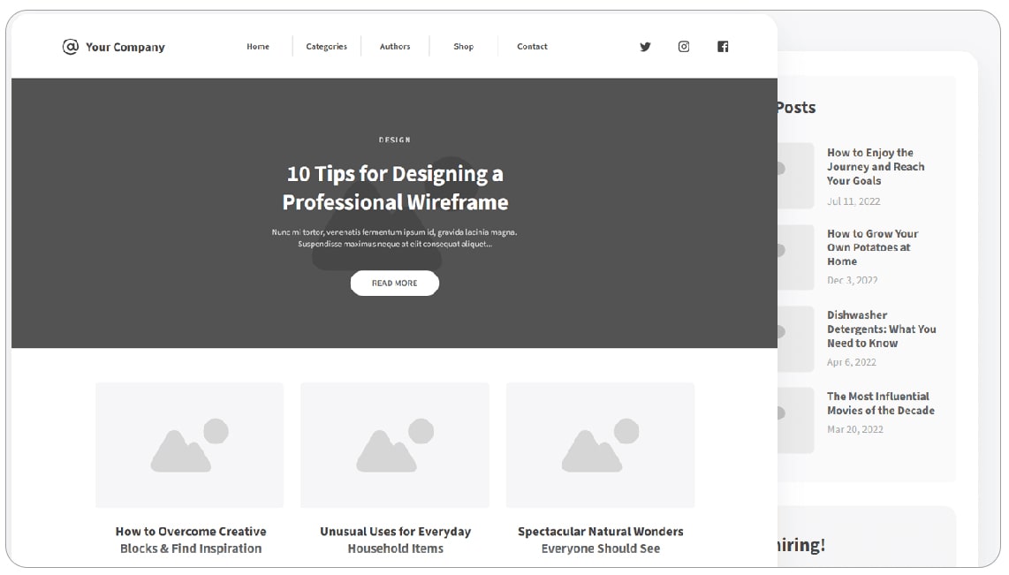Open thumbnail above Unusual Uses post

(395, 444)
